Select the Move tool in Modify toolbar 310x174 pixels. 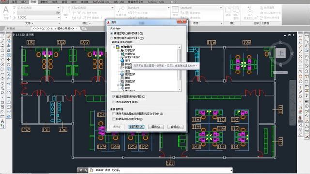coord(9,60)
